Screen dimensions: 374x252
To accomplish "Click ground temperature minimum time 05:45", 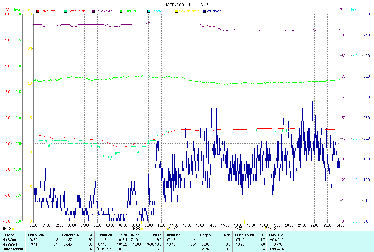I will pos(240,240).
